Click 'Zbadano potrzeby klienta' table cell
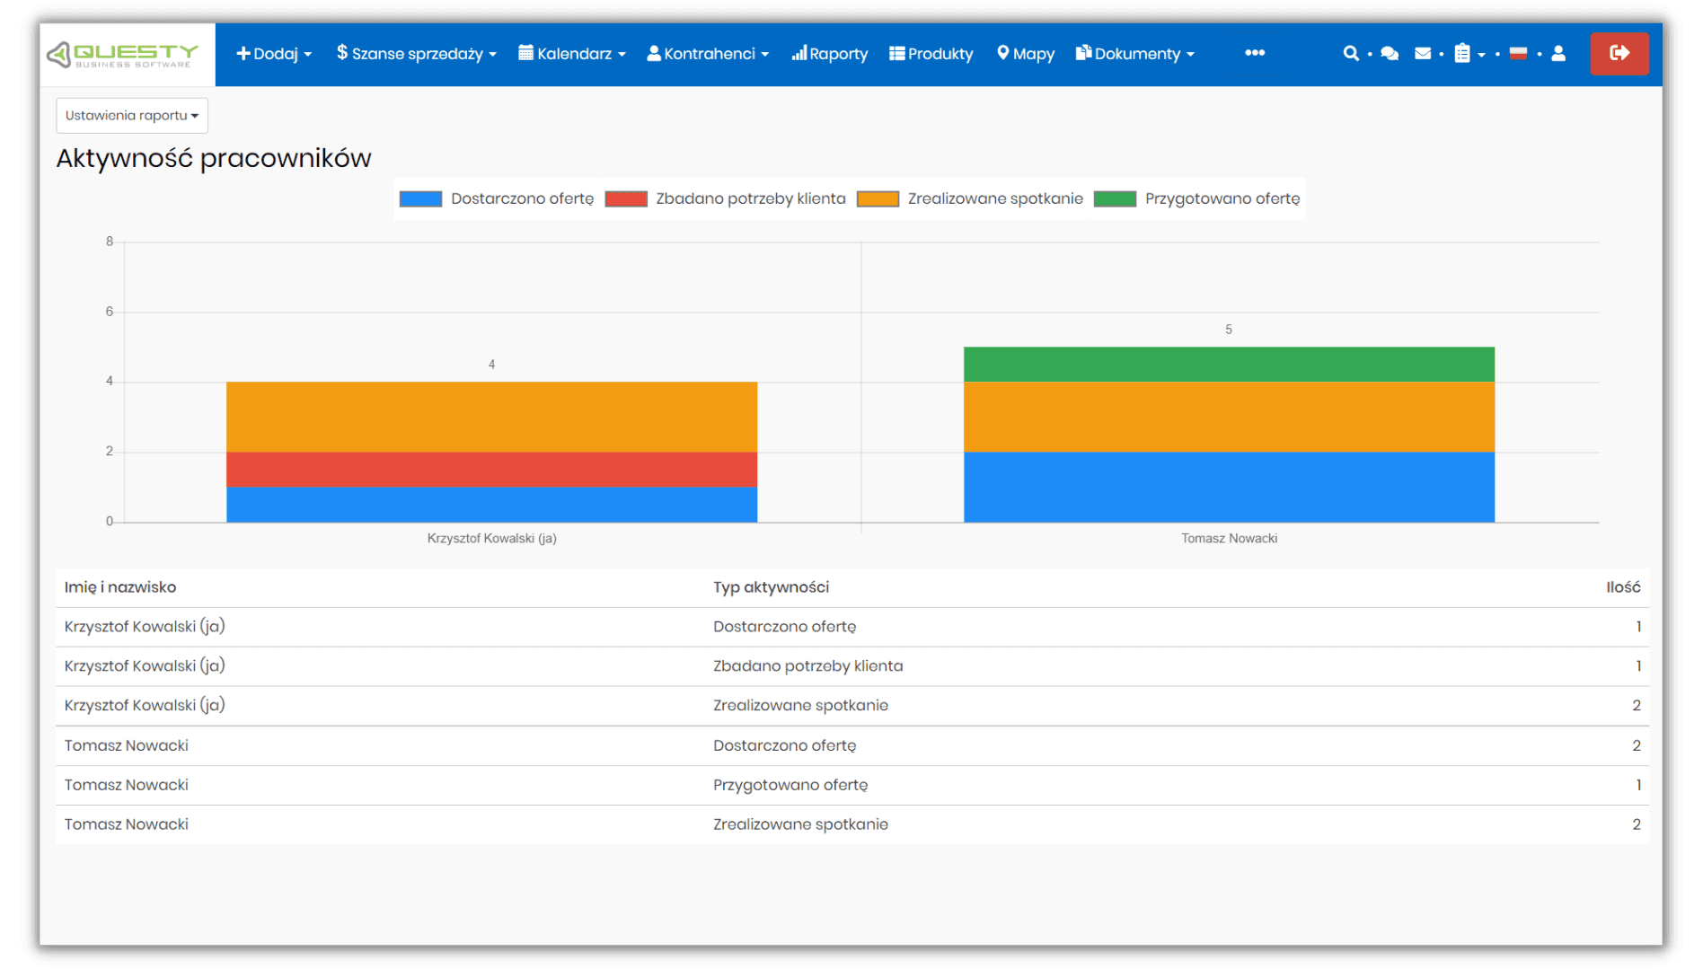The height and width of the screenshot is (969, 1703). click(x=807, y=666)
